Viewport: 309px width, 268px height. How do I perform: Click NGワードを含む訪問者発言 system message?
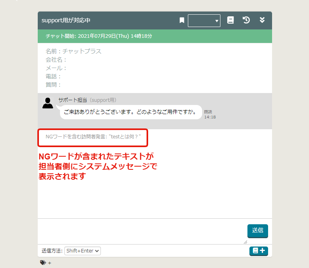tap(93, 136)
